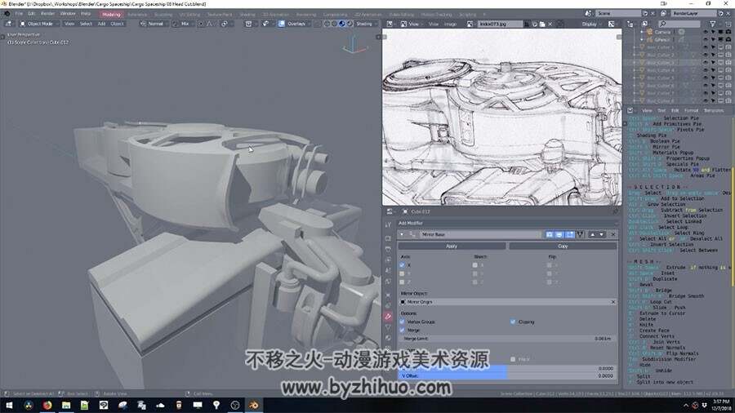735x413 pixels.
Task: Click the outliner search field
Action: pos(679,24)
